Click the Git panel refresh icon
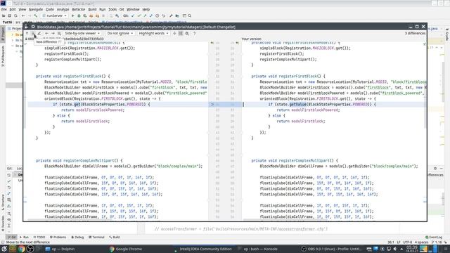The image size is (450, 253). pyautogui.click(x=9, y=175)
